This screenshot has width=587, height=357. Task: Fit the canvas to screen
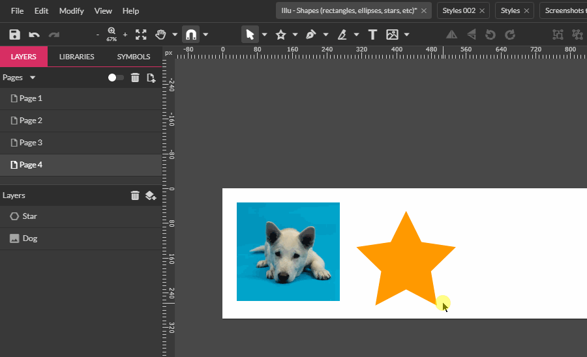141,35
